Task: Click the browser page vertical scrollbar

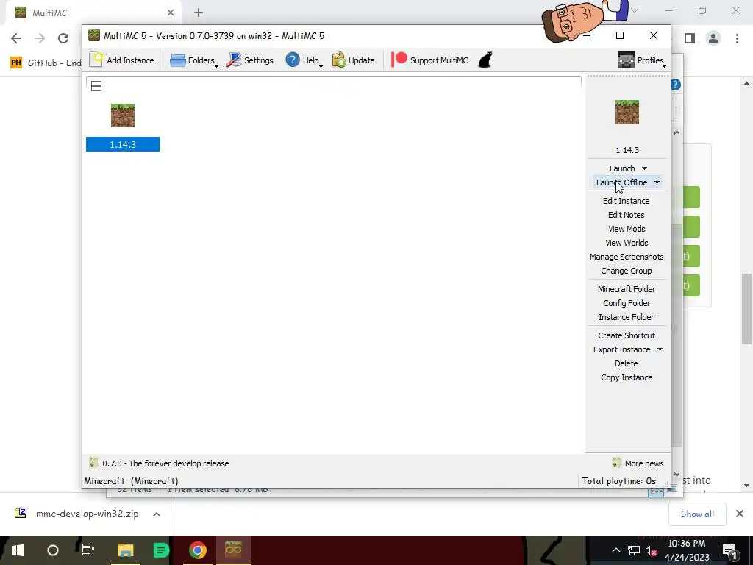Action: click(746, 309)
